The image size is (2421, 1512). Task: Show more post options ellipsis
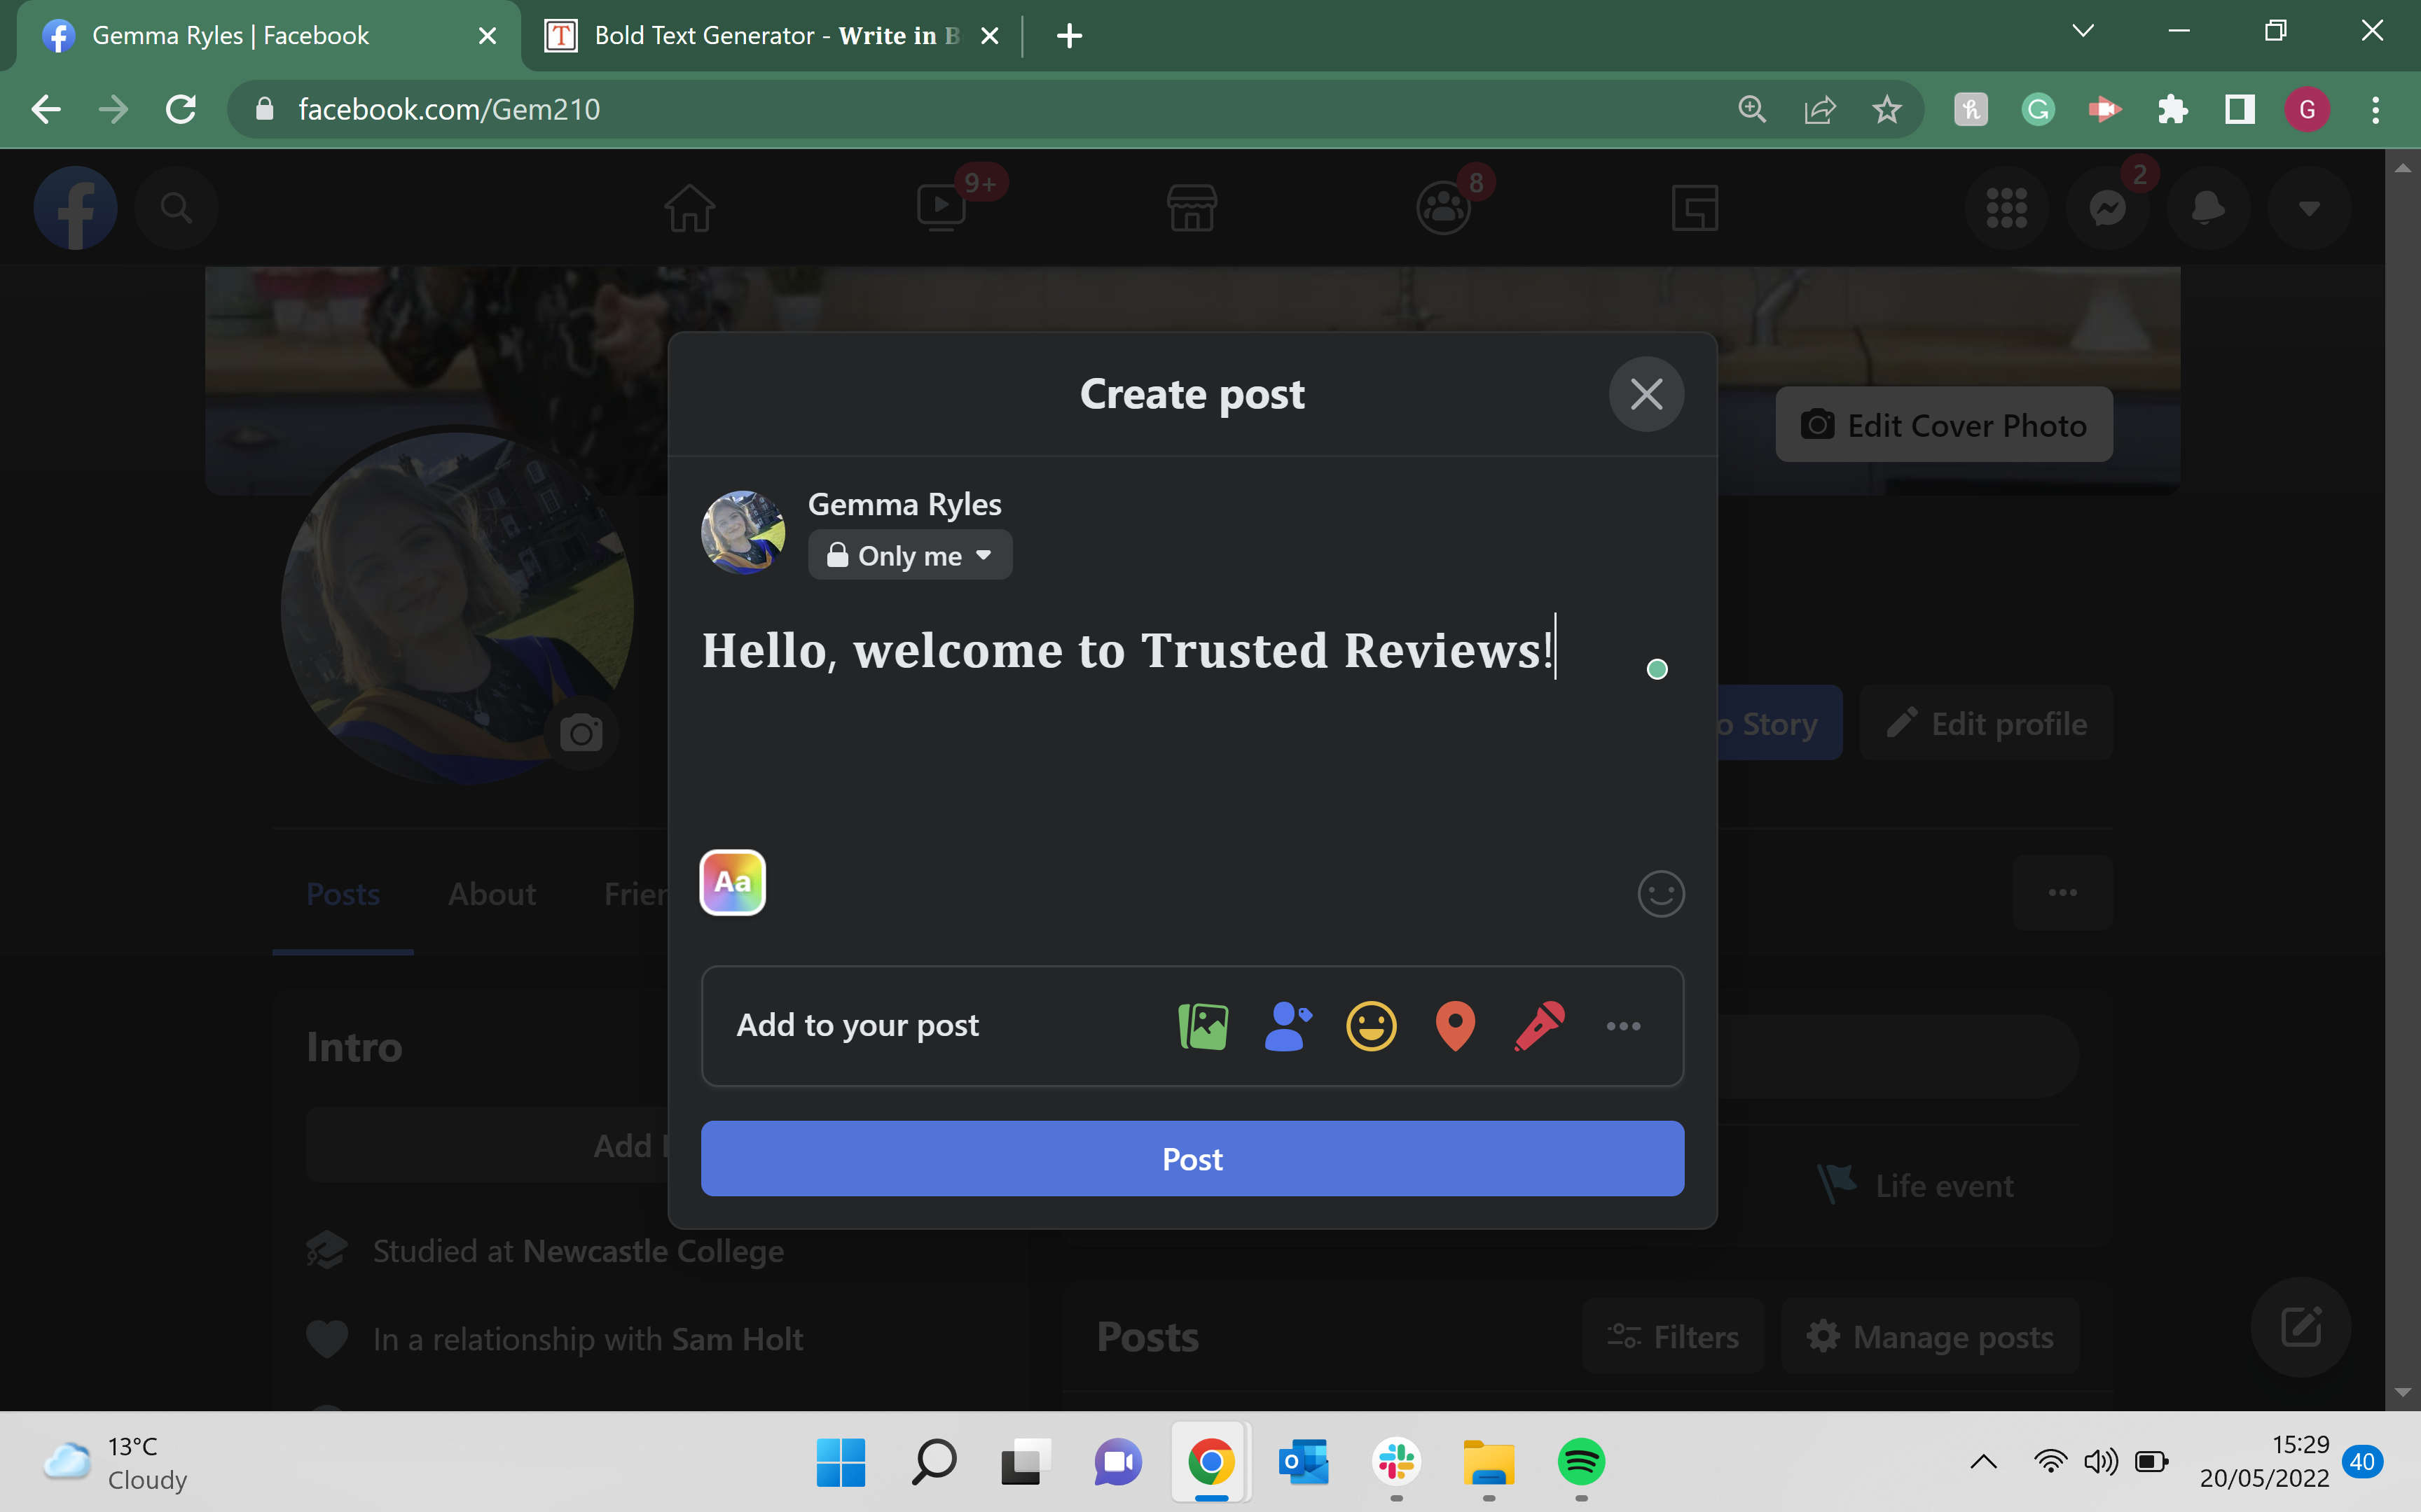click(1622, 1026)
